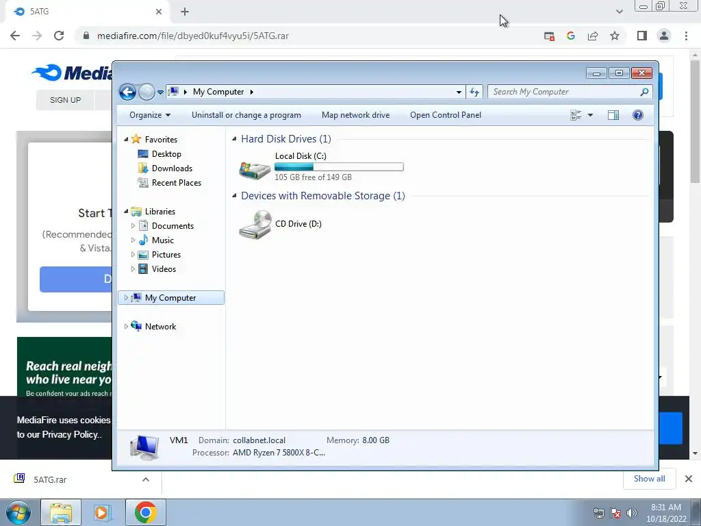Click SIGN UP on MediaFire page

[x=65, y=100]
